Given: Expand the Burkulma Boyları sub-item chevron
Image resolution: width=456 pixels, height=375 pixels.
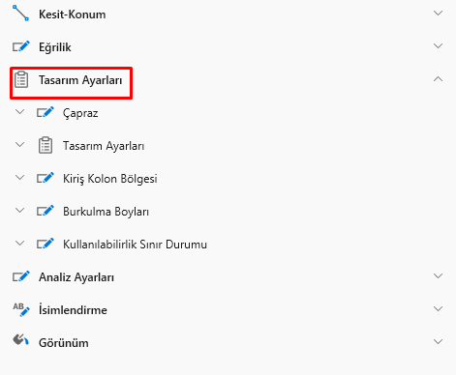Looking at the screenshot, I should (x=20, y=211).
